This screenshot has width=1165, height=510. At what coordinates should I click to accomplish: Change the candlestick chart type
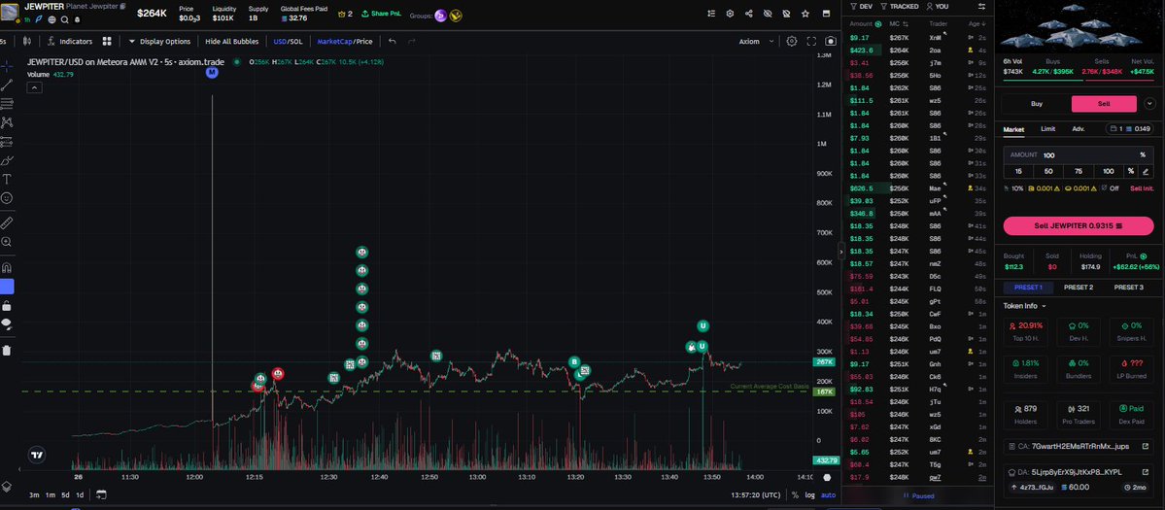(27, 42)
